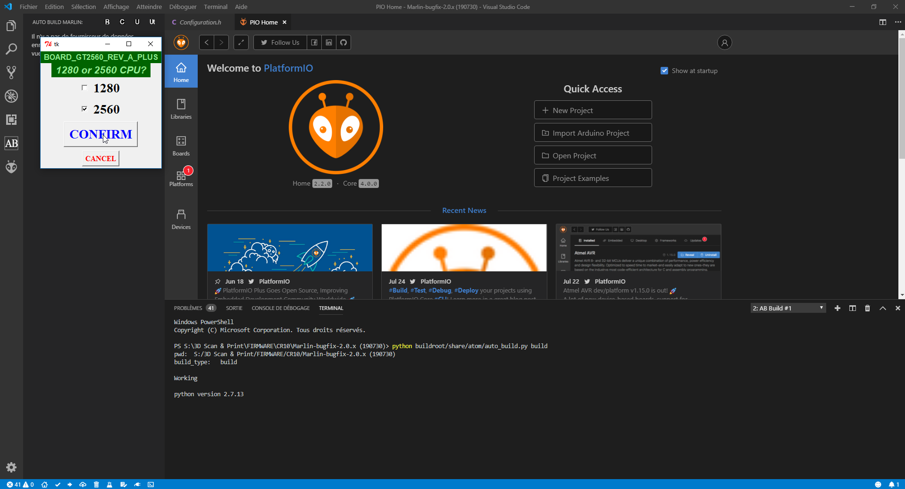Switch to the CONSOLE DE DÉBOGAGE panel tab

coord(281,308)
